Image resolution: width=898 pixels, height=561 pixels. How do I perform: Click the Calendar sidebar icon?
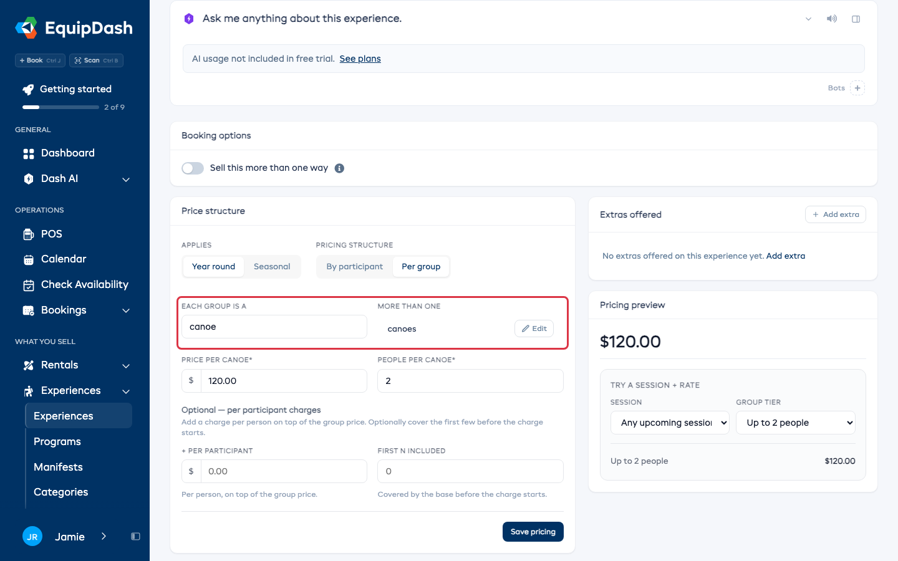[x=29, y=259]
